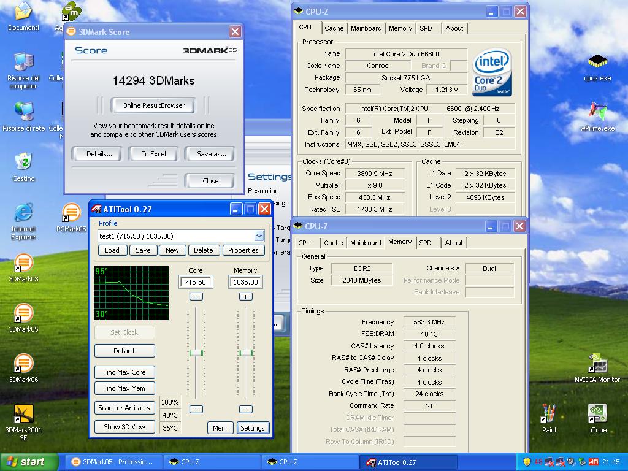Open nTune desktop shortcut
The width and height of the screenshot is (628, 471).
(597, 418)
